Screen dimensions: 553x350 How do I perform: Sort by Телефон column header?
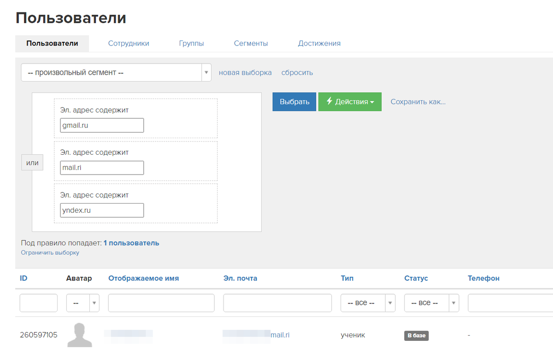483,278
